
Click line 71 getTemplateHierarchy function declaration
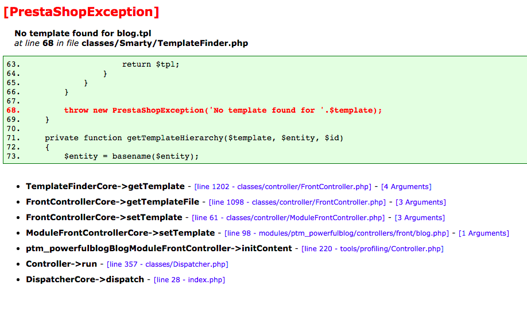click(x=194, y=138)
